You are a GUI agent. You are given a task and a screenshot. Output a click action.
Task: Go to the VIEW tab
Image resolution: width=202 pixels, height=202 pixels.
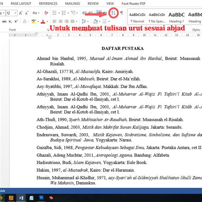point(110,3)
